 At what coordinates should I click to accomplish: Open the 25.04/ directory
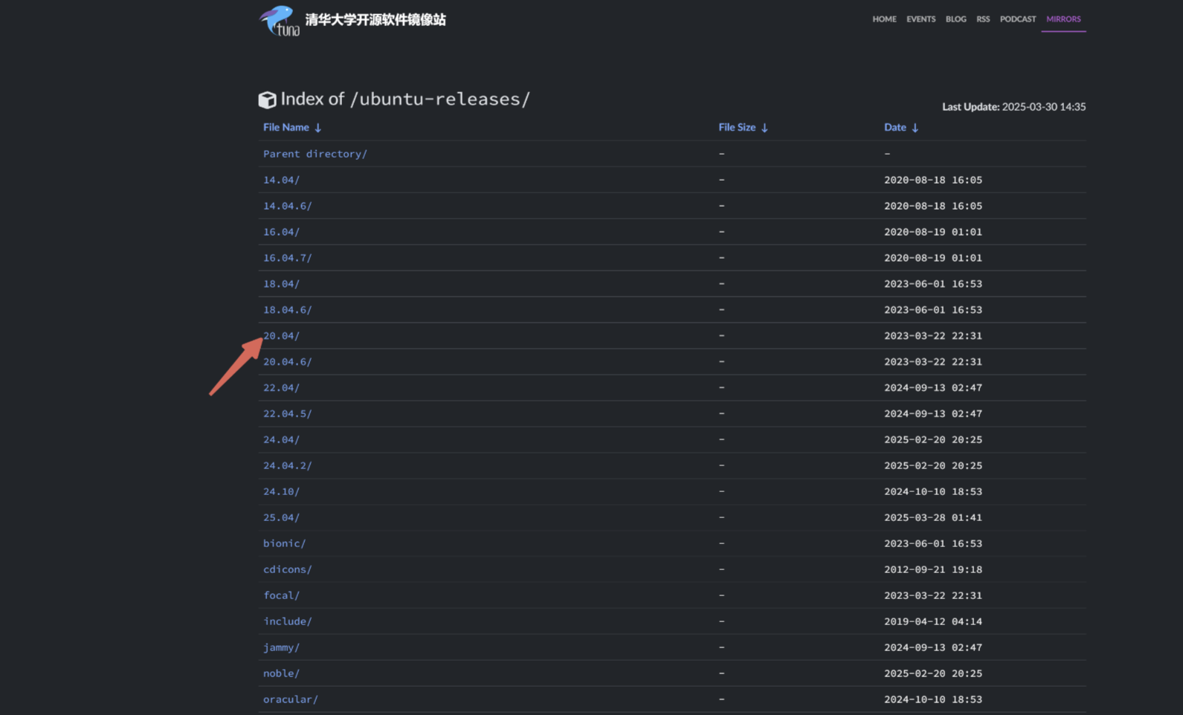click(281, 518)
